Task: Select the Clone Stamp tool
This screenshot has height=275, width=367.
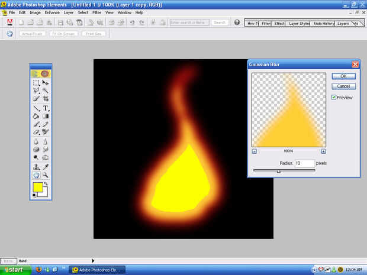Action: [36, 167]
